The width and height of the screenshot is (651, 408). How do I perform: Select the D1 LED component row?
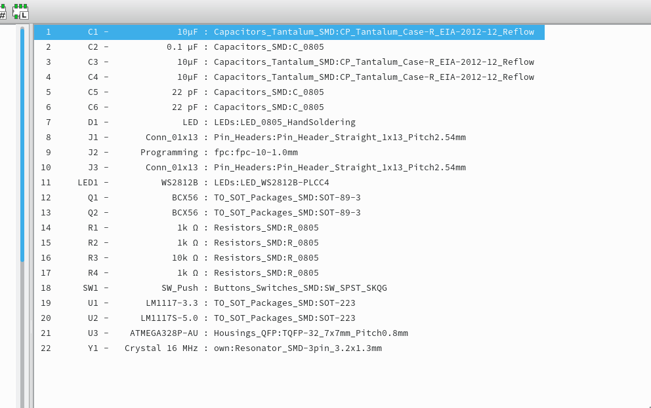(289, 122)
